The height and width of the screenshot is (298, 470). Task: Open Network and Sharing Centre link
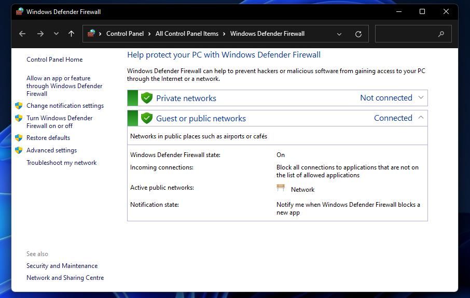click(x=65, y=278)
